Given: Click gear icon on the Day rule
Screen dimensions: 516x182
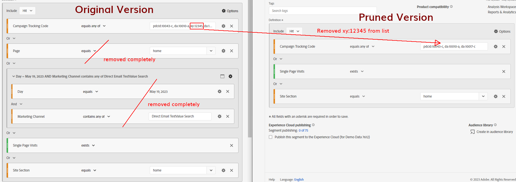Looking at the screenshot, I should coord(219,91).
